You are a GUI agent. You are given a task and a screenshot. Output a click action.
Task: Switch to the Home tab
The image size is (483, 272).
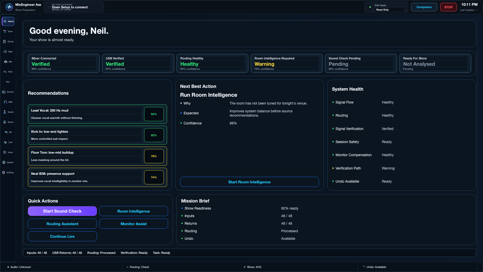point(8,21)
